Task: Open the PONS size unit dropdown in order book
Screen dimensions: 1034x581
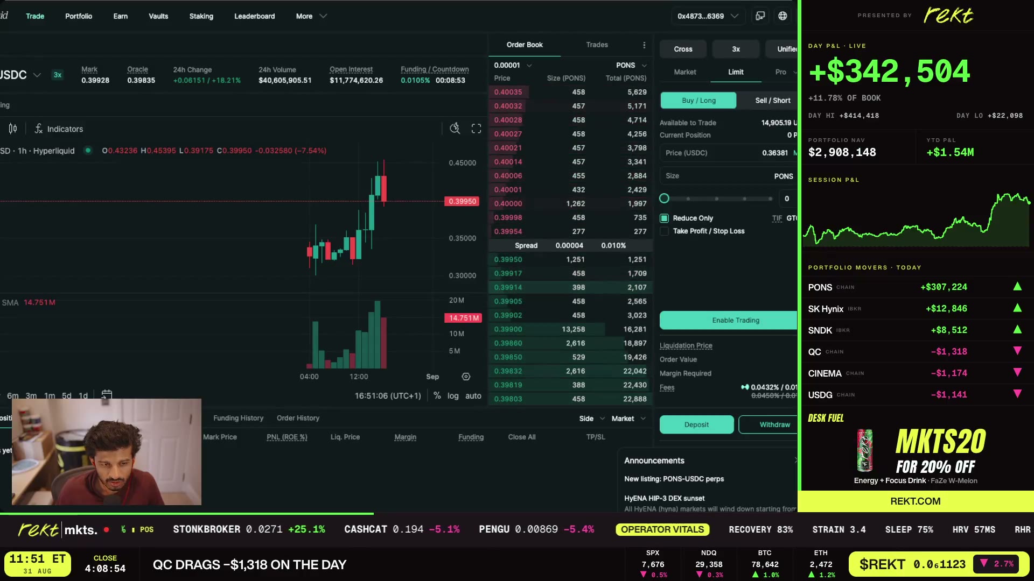Action: pos(631,65)
